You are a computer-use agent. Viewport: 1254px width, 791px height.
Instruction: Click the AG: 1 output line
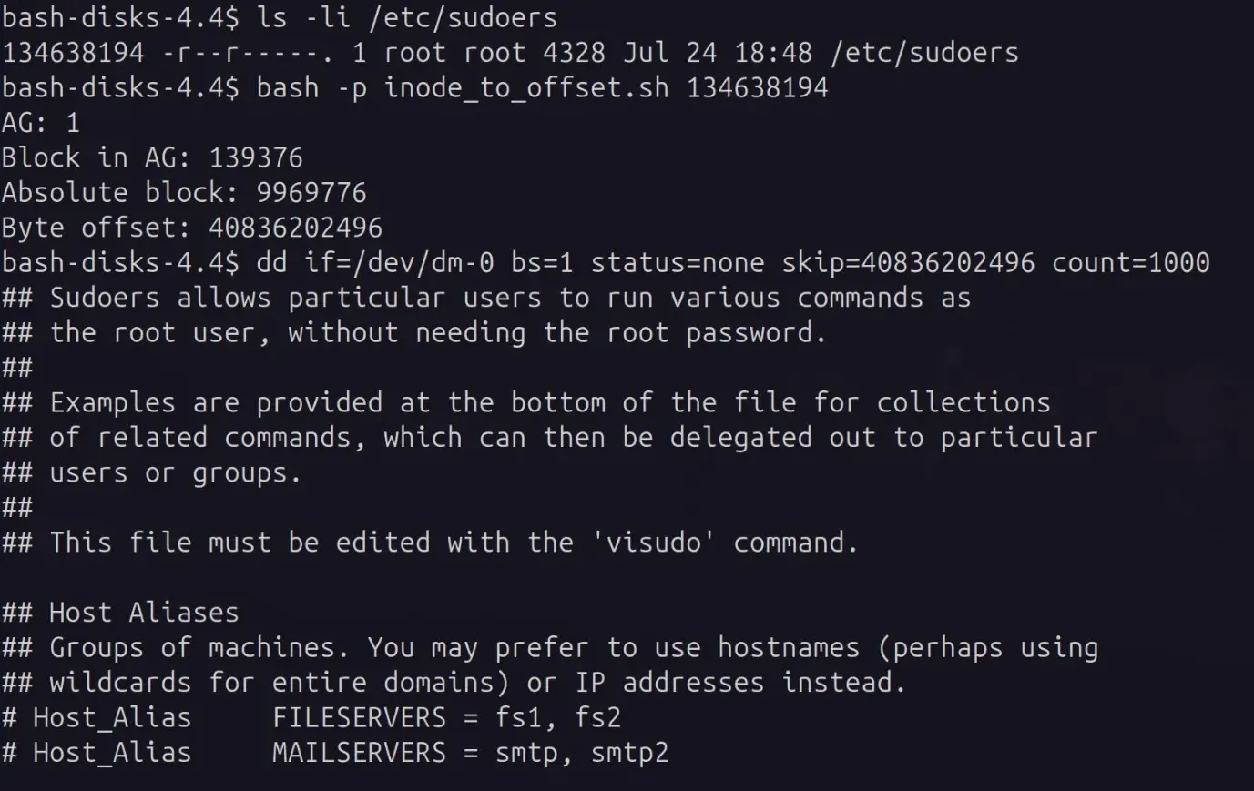click(x=41, y=123)
